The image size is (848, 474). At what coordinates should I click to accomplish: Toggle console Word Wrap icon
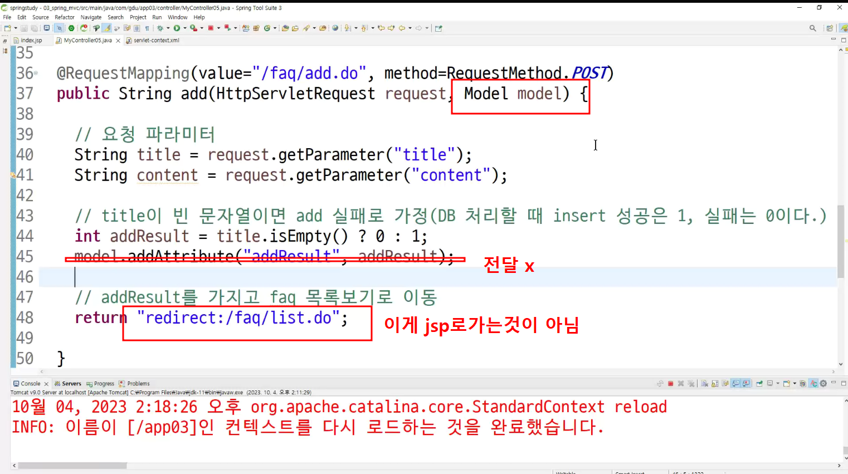[x=725, y=384]
